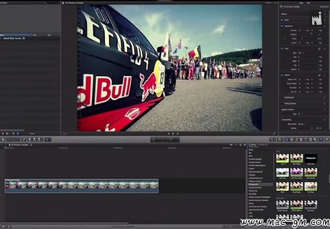Open the Crop Type dropdown
Screen dimensions: 330x229
click(300, 53)
